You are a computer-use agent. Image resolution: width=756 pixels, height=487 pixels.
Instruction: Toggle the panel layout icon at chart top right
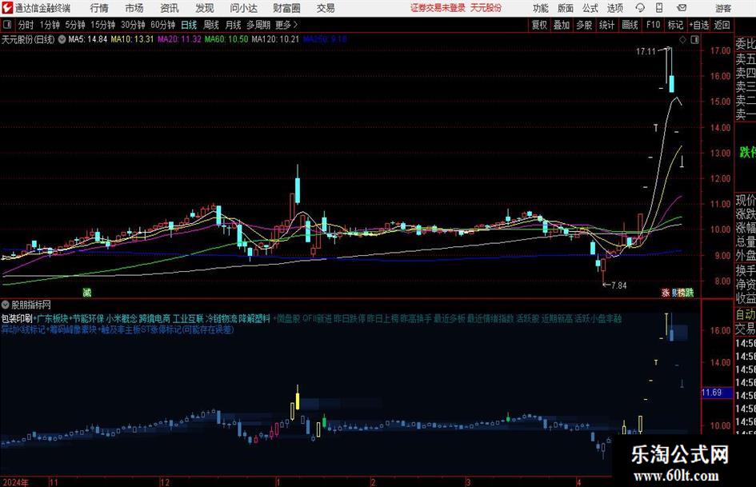pos(694,40)
